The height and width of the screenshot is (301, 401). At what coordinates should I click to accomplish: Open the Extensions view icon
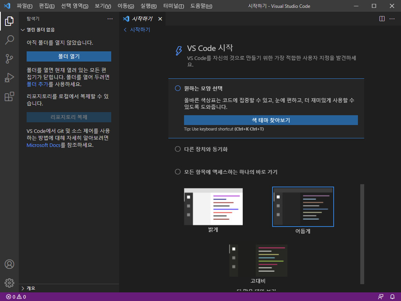tap(9, 97)
